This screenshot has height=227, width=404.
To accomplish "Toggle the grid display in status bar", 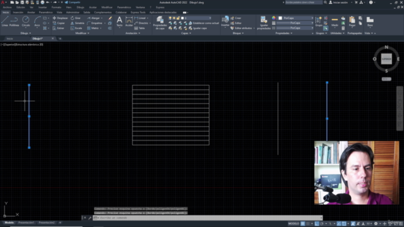I will 303,224.
